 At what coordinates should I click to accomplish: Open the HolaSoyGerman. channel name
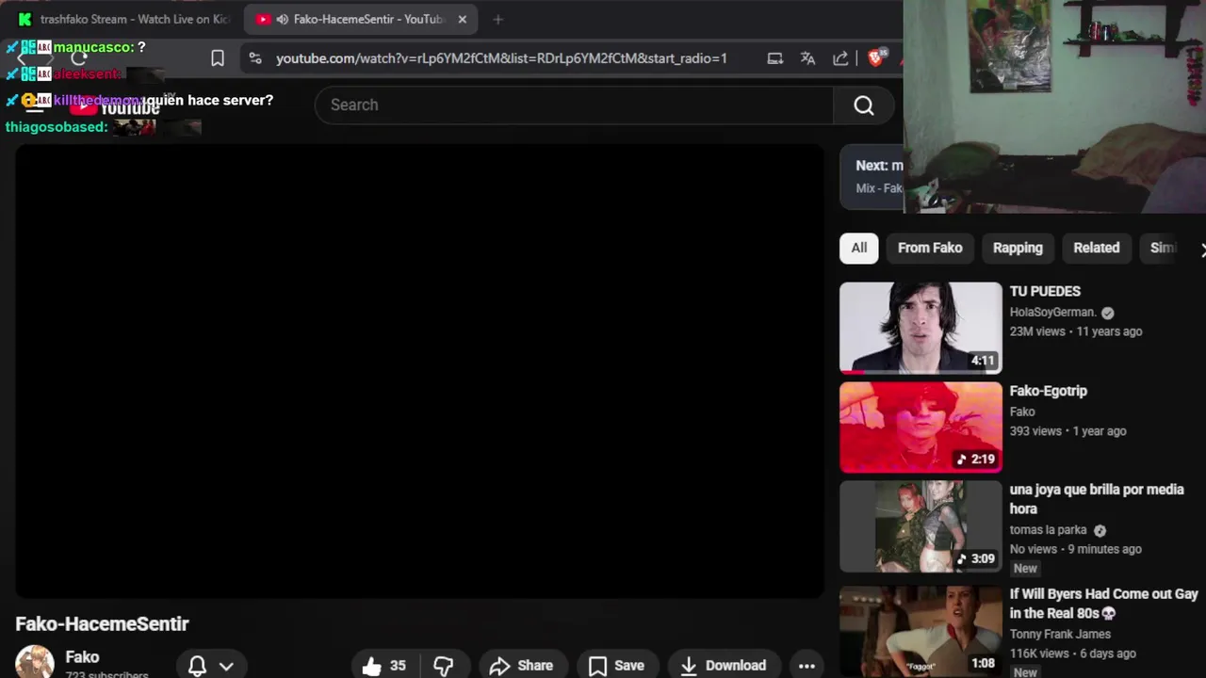(1053, 313)
